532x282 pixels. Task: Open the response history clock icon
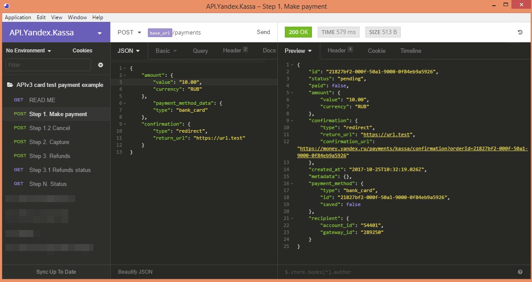tap(520, 32)
